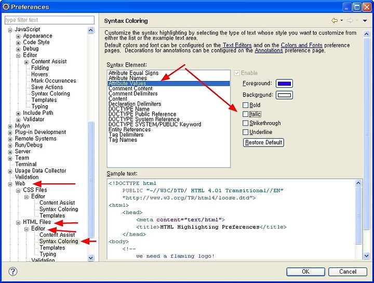The height and width of the screenshot is (283, 374).
Task: Select Syntax Coloring under JavaScript Editor
Action: [50, 93]
